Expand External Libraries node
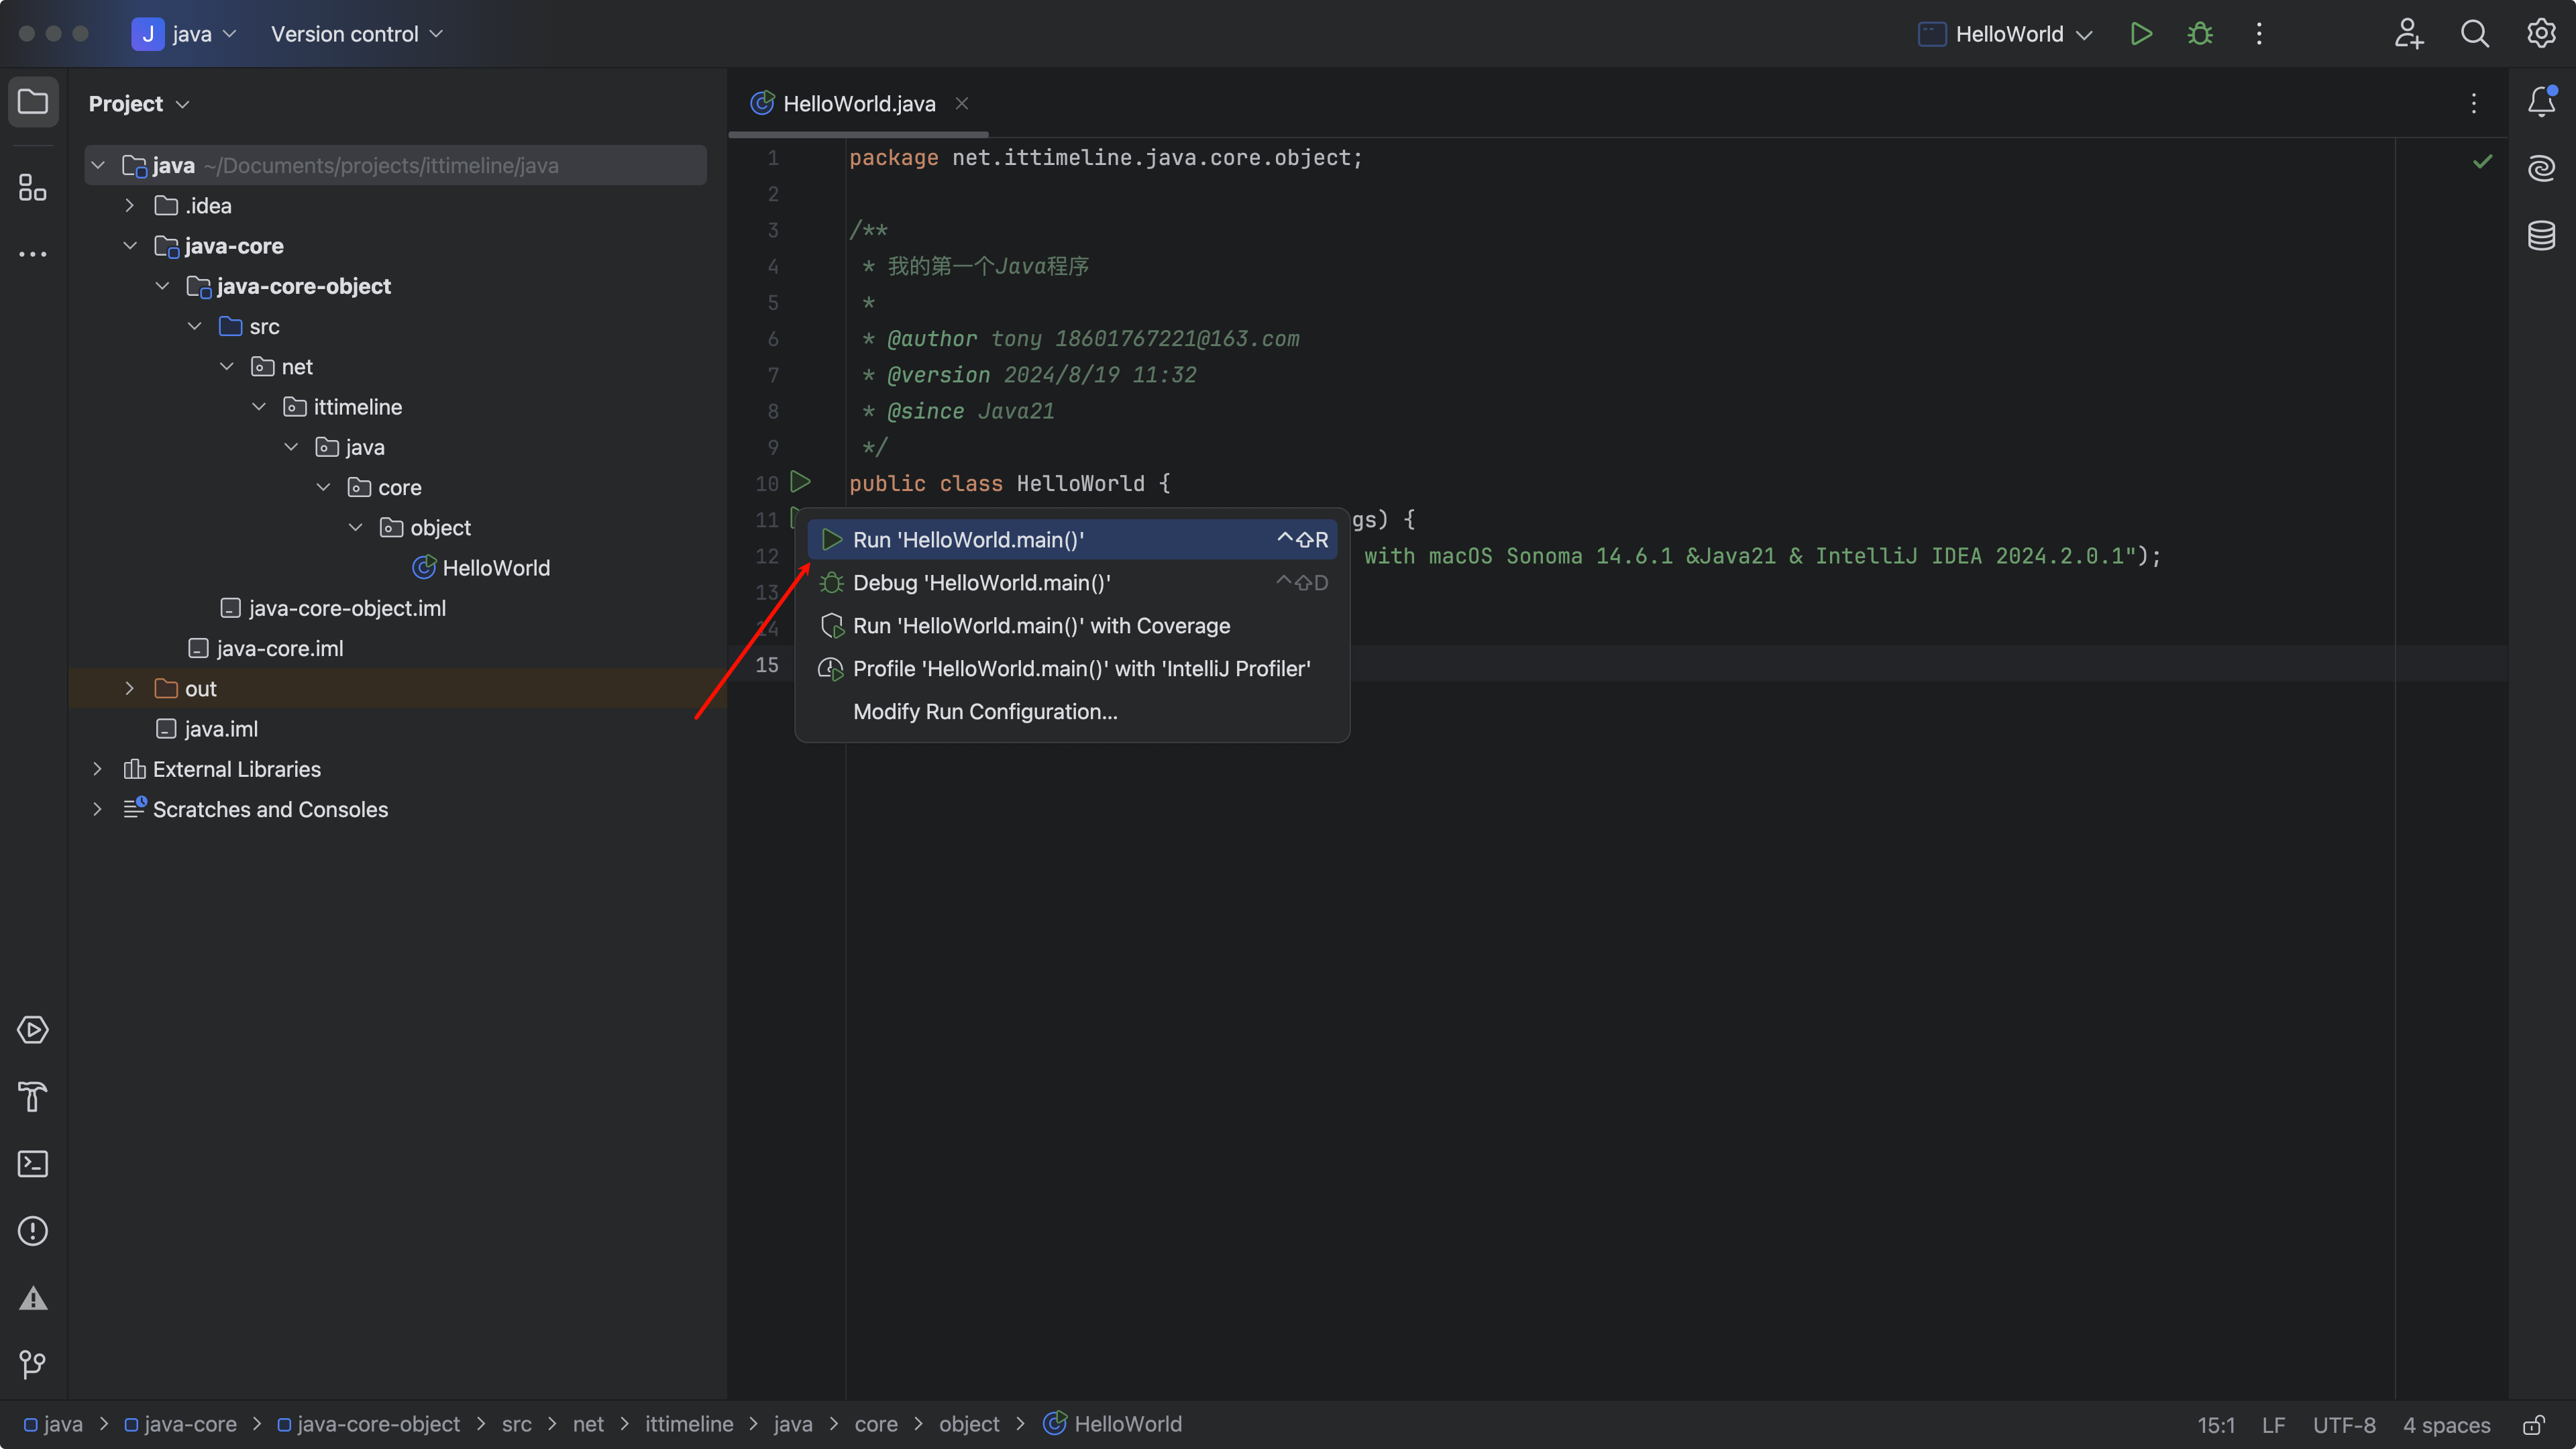2576x1449 pixels. click(x=97, y=769)
